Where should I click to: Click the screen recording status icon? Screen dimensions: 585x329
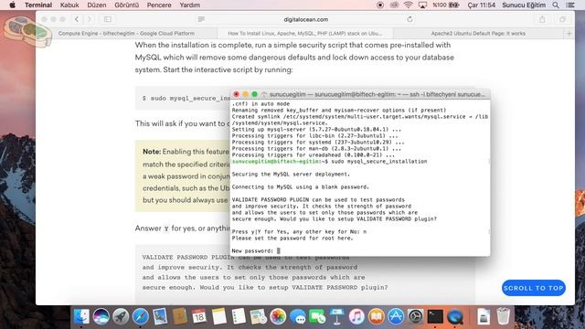[x=380, y=5]
